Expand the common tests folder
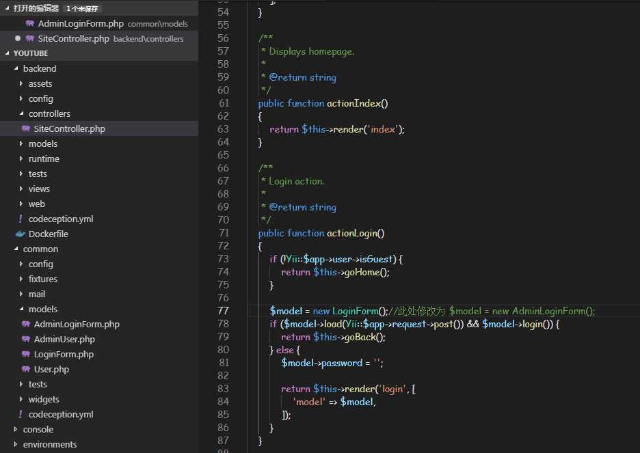The width and height of the screenshot is (640, 453). 21,384
